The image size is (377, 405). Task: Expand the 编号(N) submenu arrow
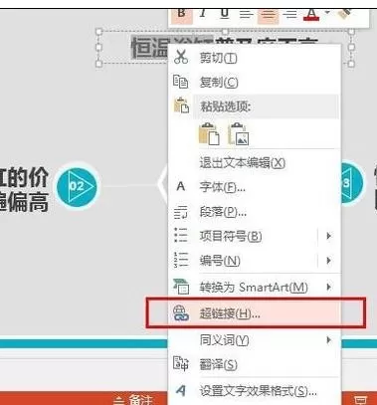pyautogui.click(x=328, y=261)
